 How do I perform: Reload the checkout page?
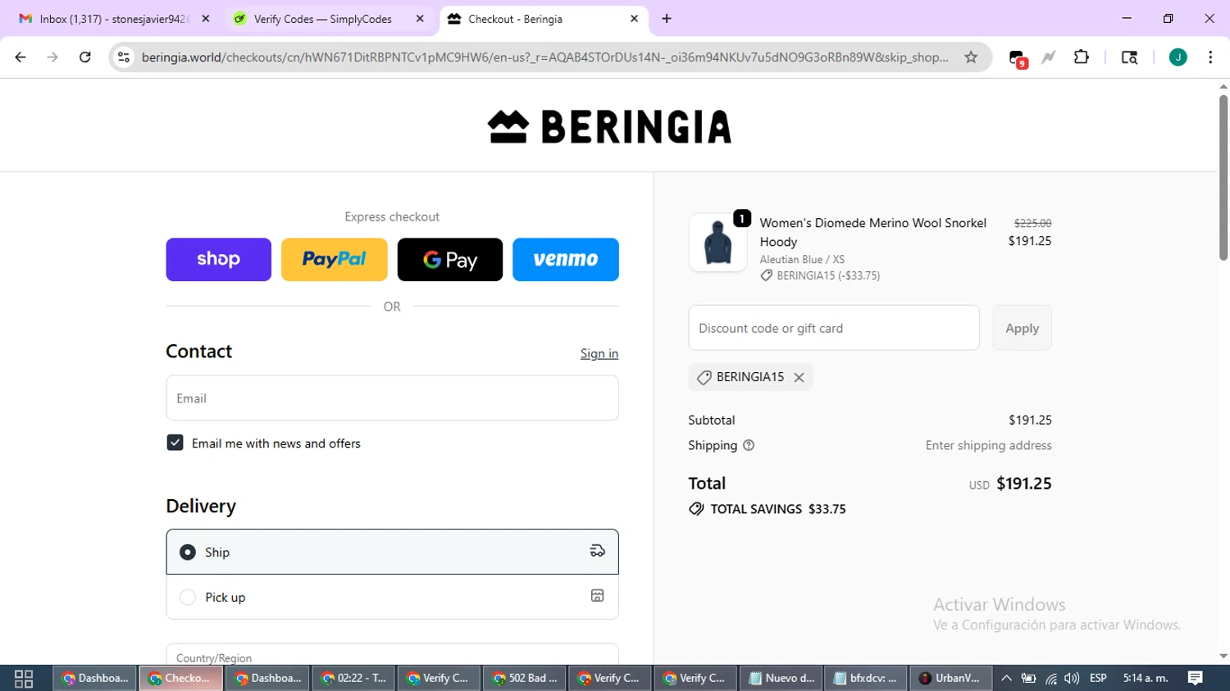(x=84, y=57)
